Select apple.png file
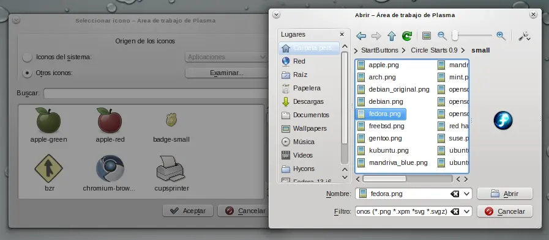 click(379, 65)
